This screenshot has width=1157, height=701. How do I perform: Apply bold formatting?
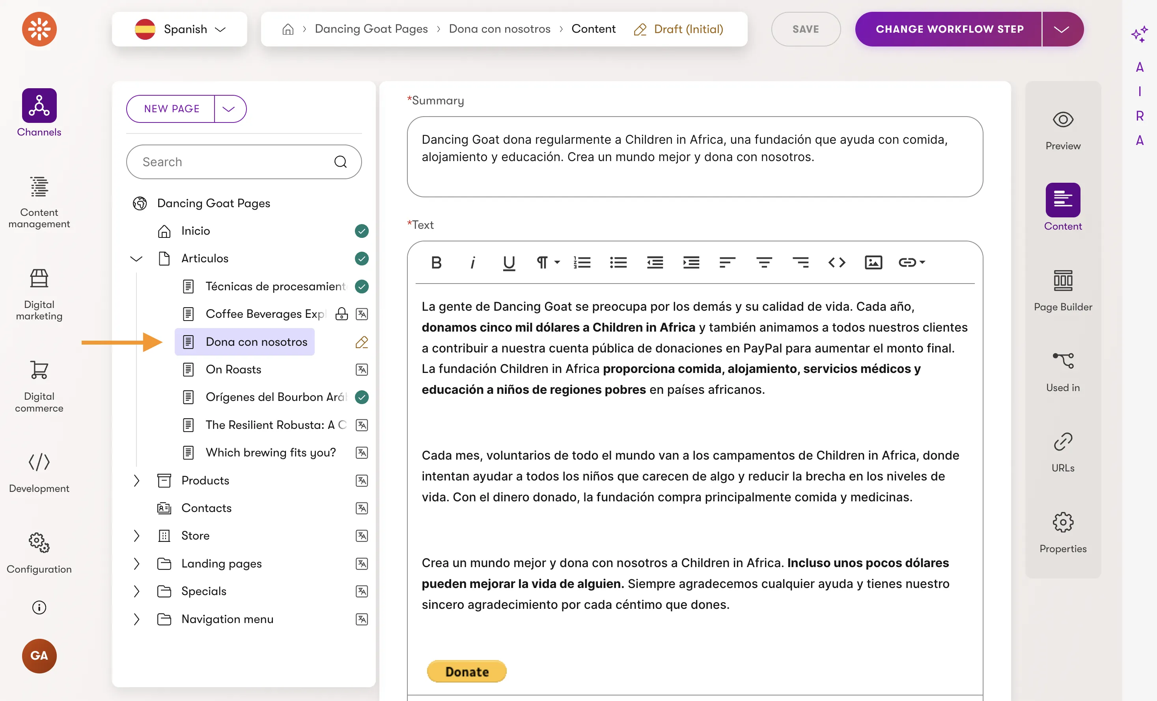(436, 263)
